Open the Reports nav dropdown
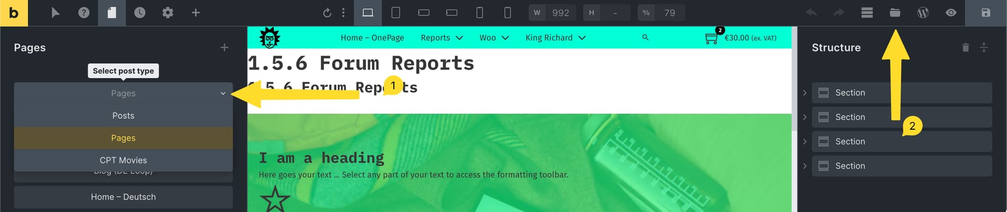 tap(442, 38)
